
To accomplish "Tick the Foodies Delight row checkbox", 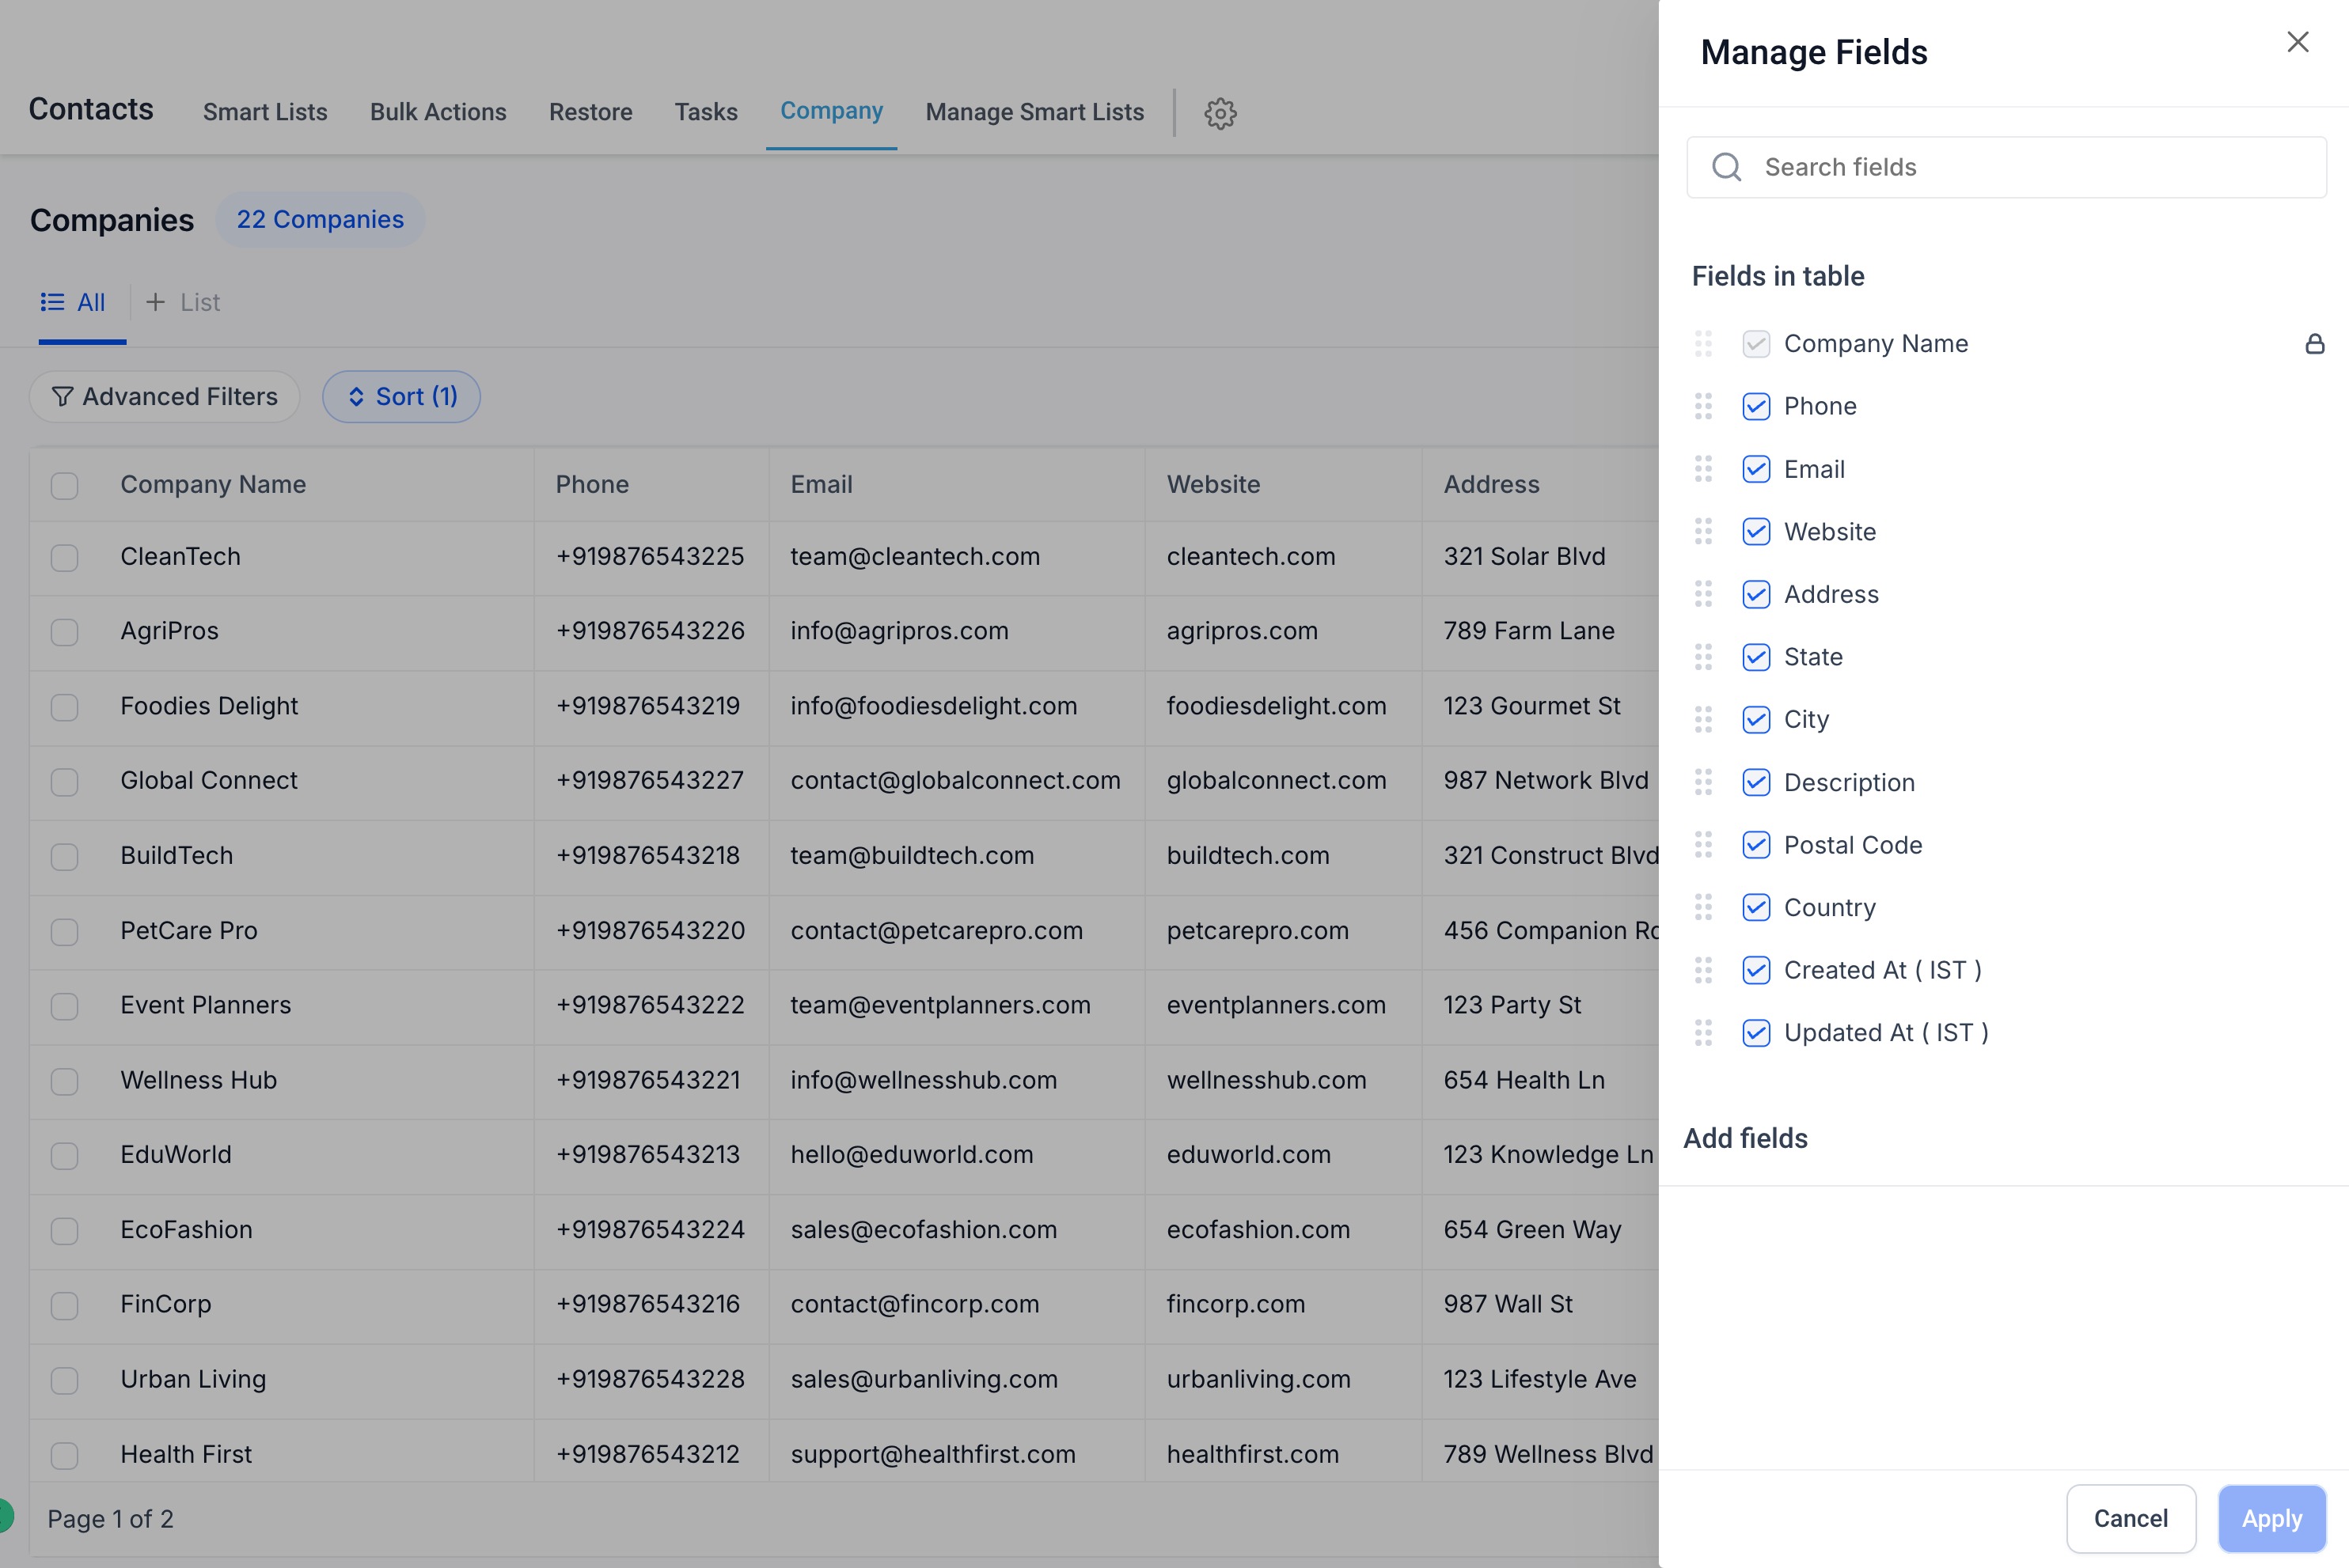I will [65, 707].
